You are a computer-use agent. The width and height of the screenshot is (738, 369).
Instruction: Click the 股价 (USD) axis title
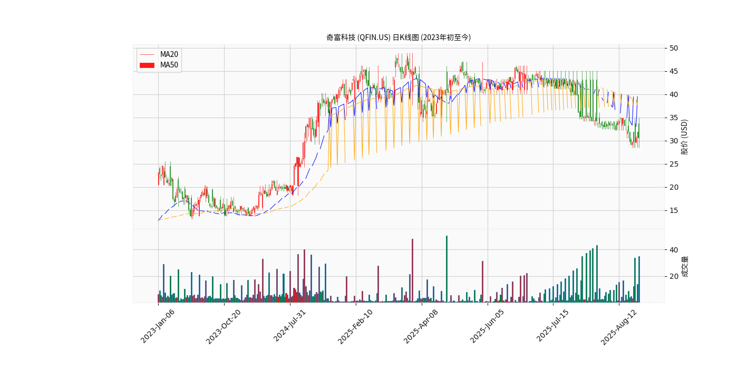tap(685, 137)
